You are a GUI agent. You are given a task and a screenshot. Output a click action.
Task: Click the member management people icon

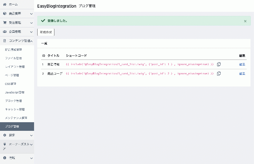coord(4,32)
